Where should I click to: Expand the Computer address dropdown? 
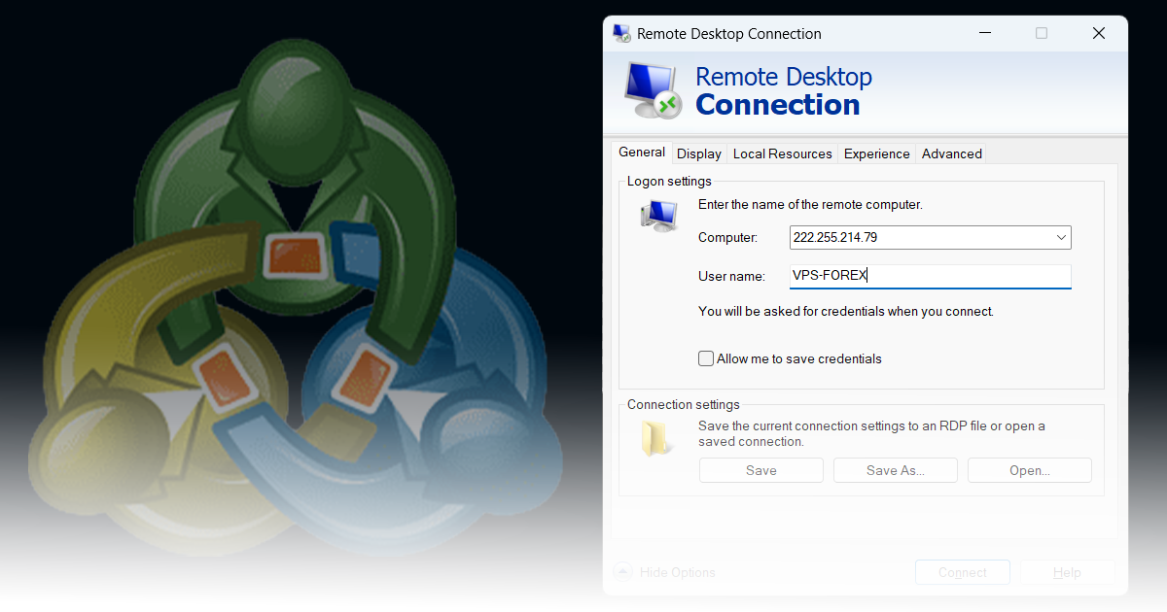1060,237
